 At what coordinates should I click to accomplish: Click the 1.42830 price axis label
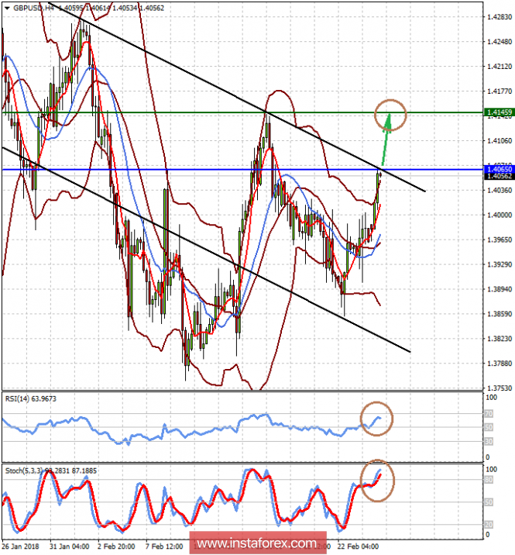[499, 17]
